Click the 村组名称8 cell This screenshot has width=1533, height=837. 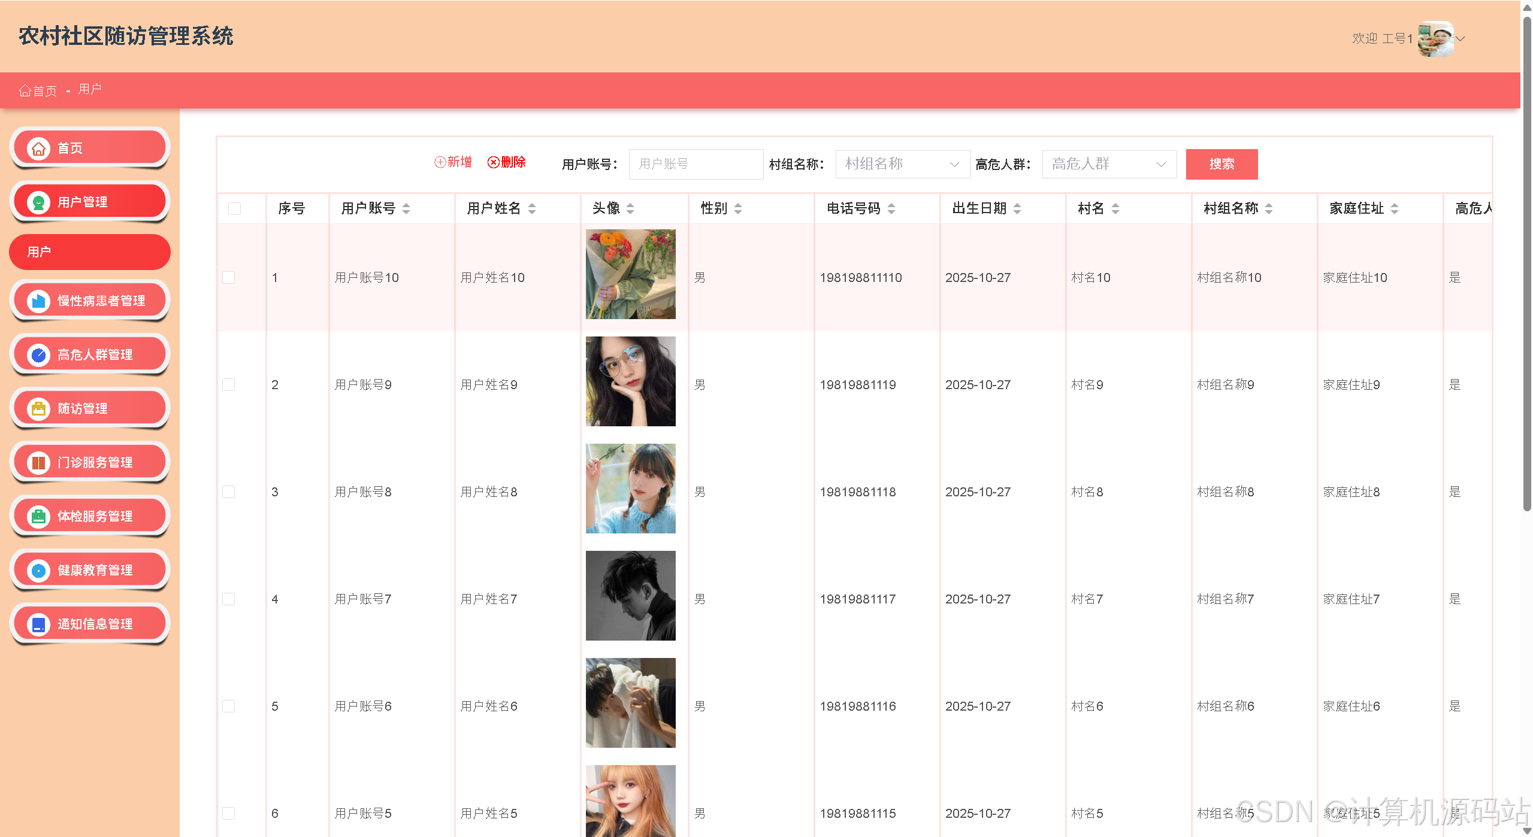coord(1225,492)
